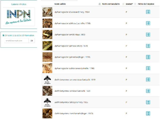Sort table by Nom valide column

pyautogui.click(x=60, y=4)
